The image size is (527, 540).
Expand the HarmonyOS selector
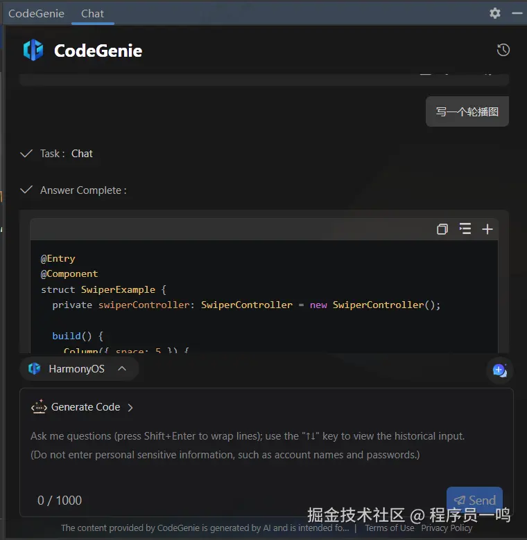(79, 369)
